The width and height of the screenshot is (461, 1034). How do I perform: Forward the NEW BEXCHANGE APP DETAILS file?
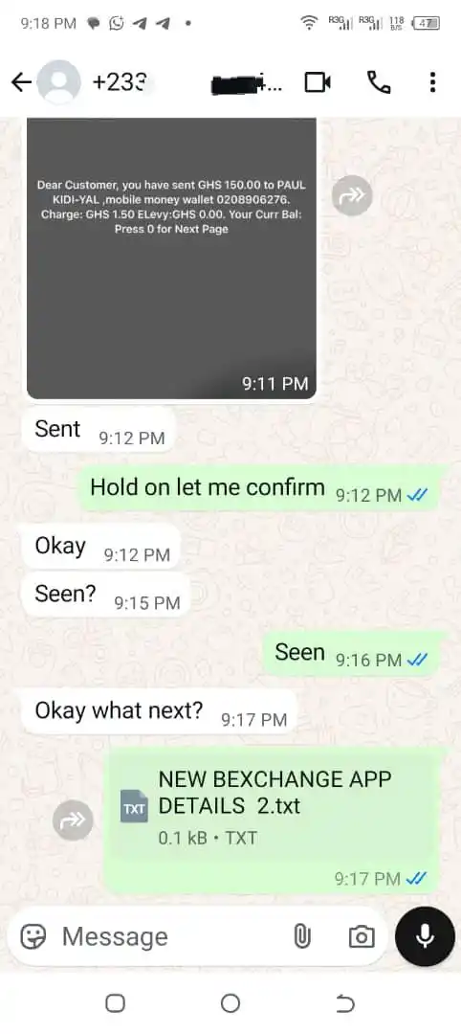click(73, 820)
